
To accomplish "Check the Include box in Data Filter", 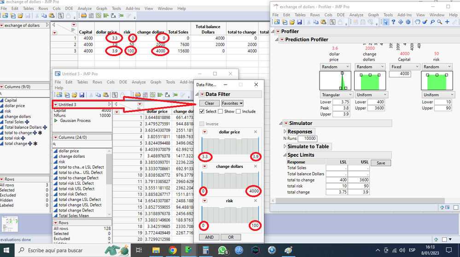I will tap(238, 111).
